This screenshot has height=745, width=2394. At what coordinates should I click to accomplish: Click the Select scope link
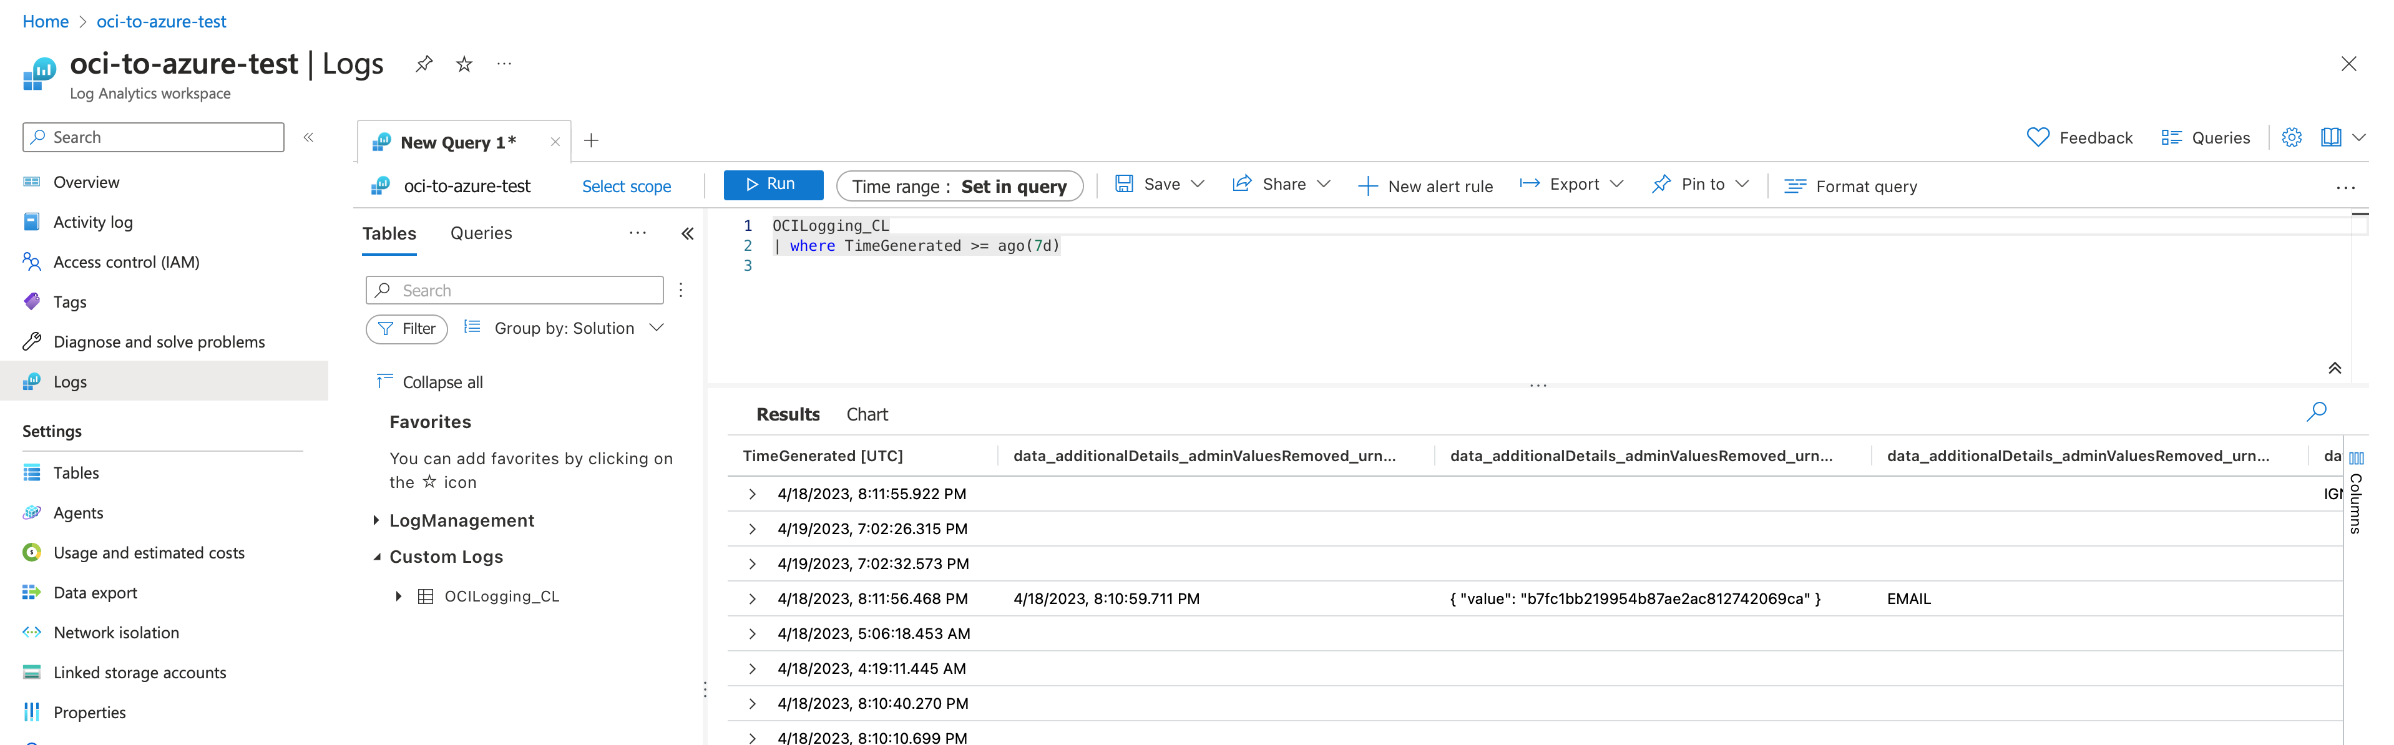[625, 186]
